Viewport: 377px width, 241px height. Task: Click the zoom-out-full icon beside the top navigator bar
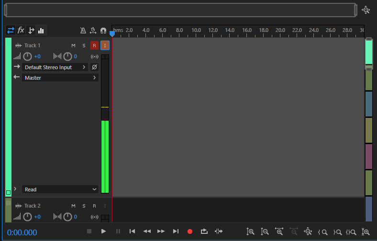pos(366,10)
